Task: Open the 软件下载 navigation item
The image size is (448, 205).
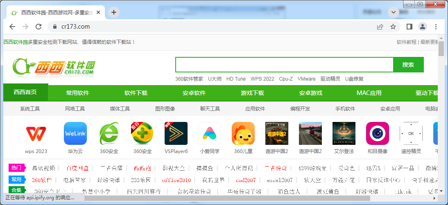Action: [136, 93]
